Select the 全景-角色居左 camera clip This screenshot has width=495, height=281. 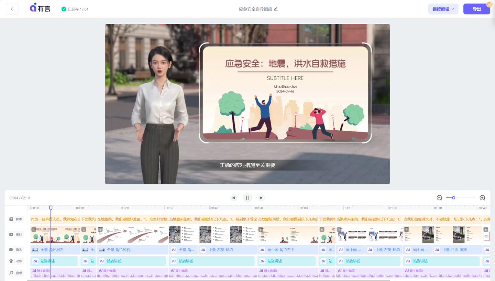[x=55, y=250]
